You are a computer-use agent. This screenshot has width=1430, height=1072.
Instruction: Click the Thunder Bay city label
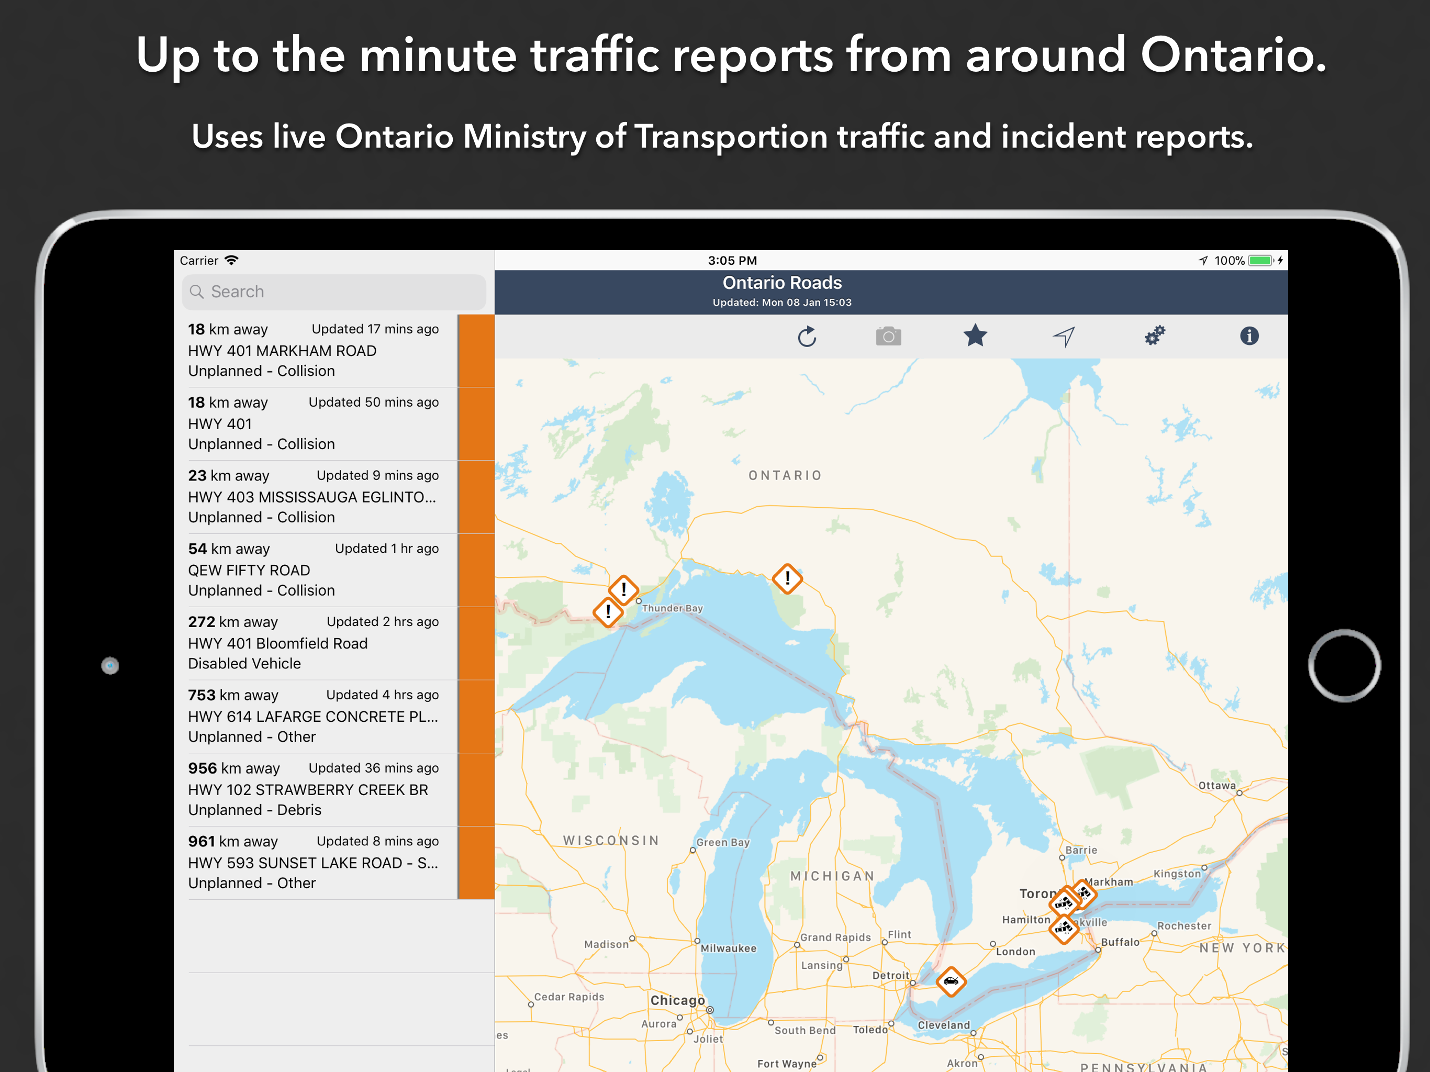pyautogui.click(x=672, y=608)
